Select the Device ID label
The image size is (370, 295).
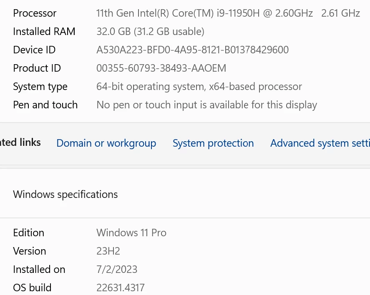coord(34,50)
